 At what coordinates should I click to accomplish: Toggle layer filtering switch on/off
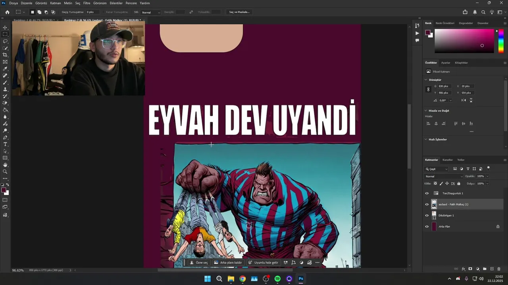tap(489, 168)
